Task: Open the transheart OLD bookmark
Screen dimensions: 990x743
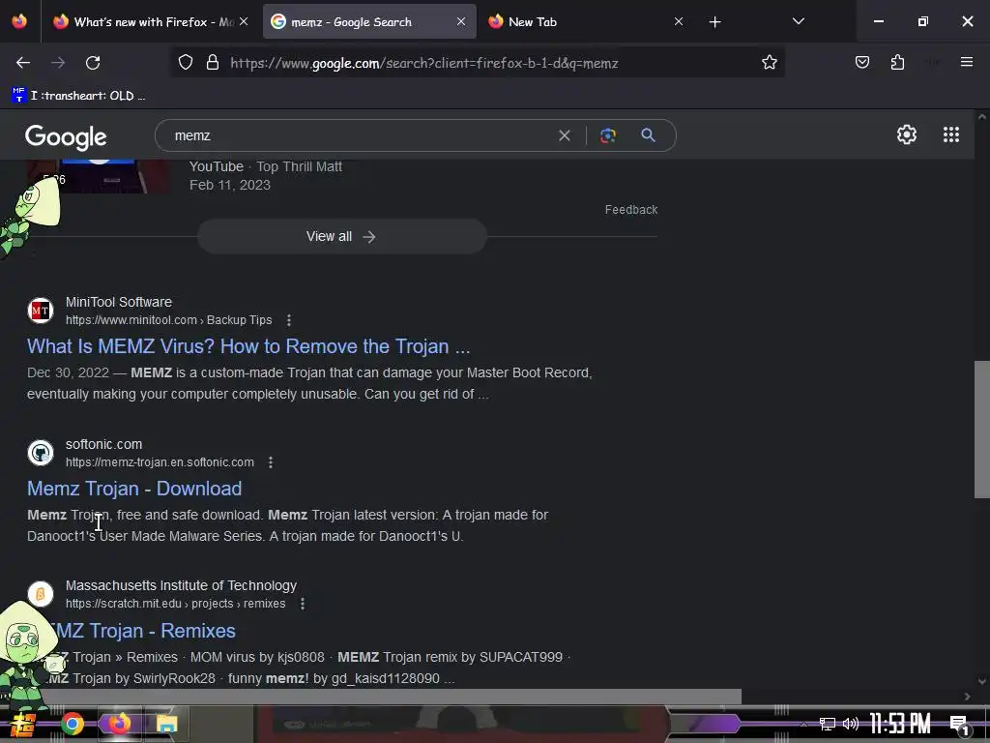Action: (x=78, y=96)
